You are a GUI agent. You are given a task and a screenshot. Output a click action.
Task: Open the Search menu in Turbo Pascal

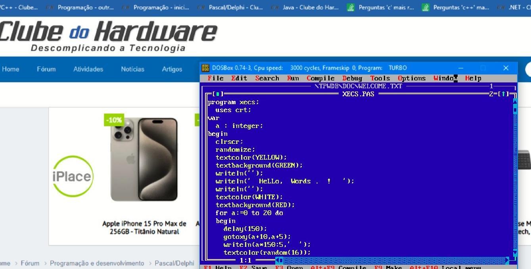267,78
